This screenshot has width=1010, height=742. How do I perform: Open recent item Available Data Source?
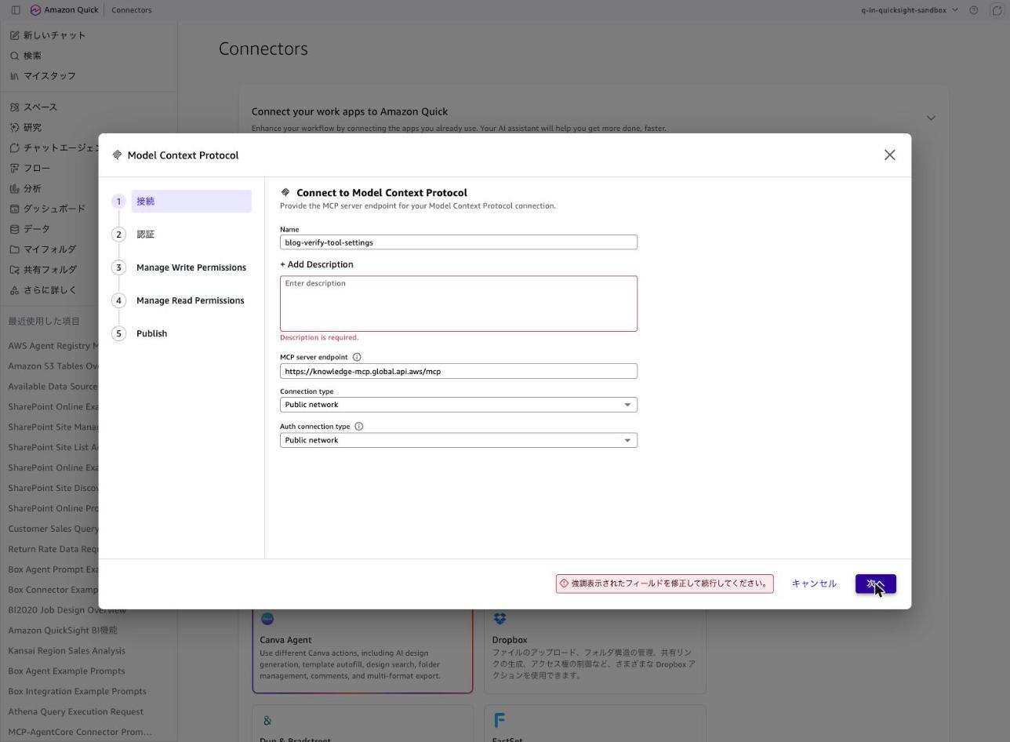[x=53, y=387]
